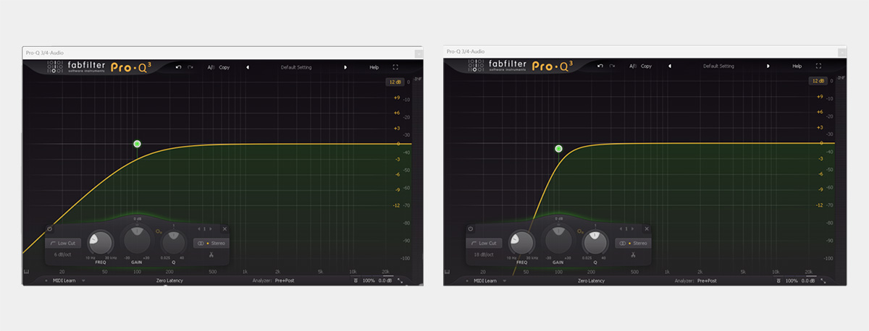
Task: Select previous band arrow, left band panel
Action: (x=198, y=228)
